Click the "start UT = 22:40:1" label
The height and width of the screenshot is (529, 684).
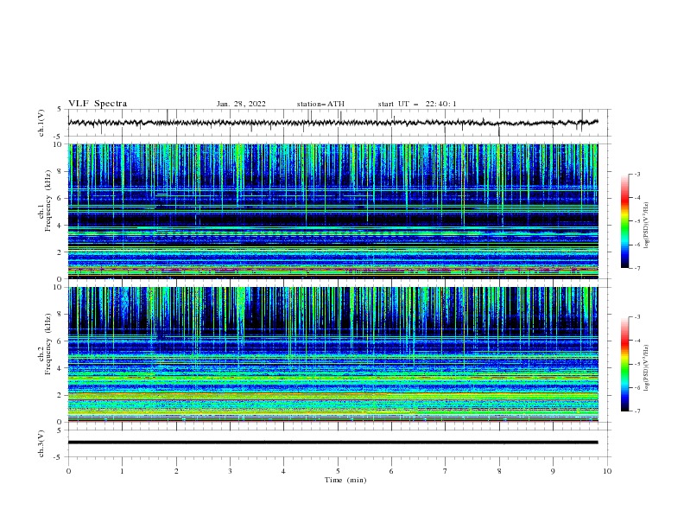[x=417, y=104]
